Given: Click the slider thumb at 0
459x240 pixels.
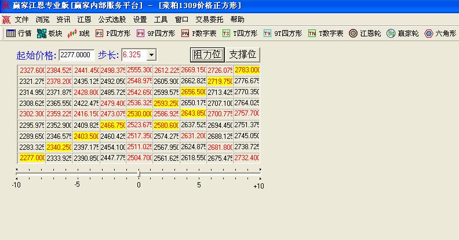Looking at the screenshot, I should pyautogui.click(x=139, y=173).
